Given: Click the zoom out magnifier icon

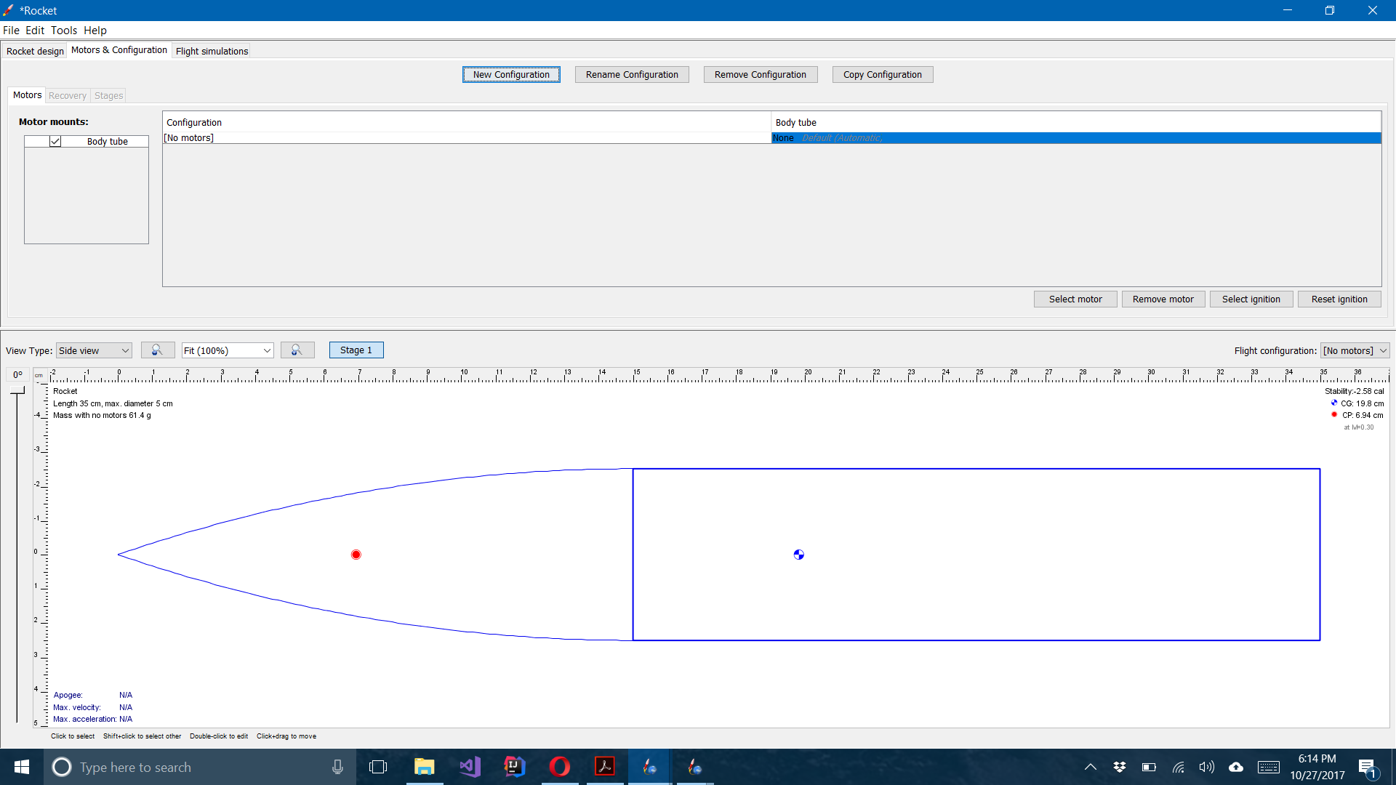Looking at the screenshot, I should (x=158, y=350).
